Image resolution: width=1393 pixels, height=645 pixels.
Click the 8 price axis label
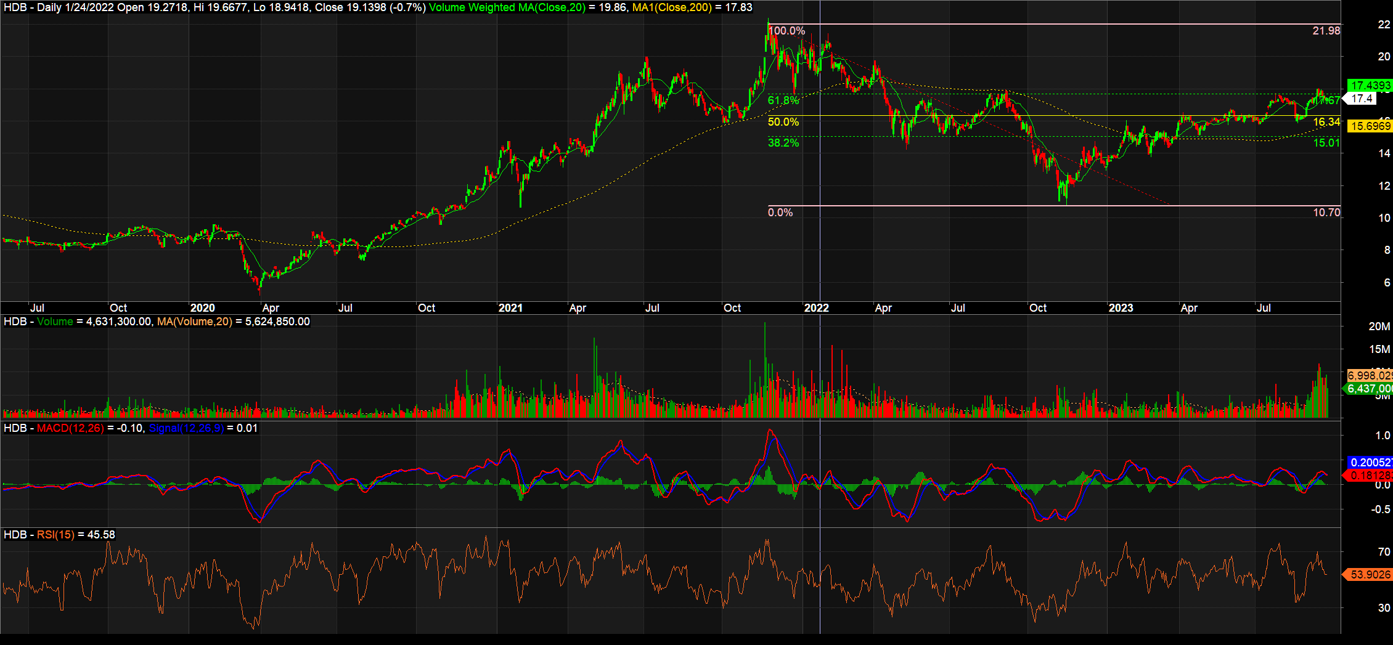click(1387, 250)
